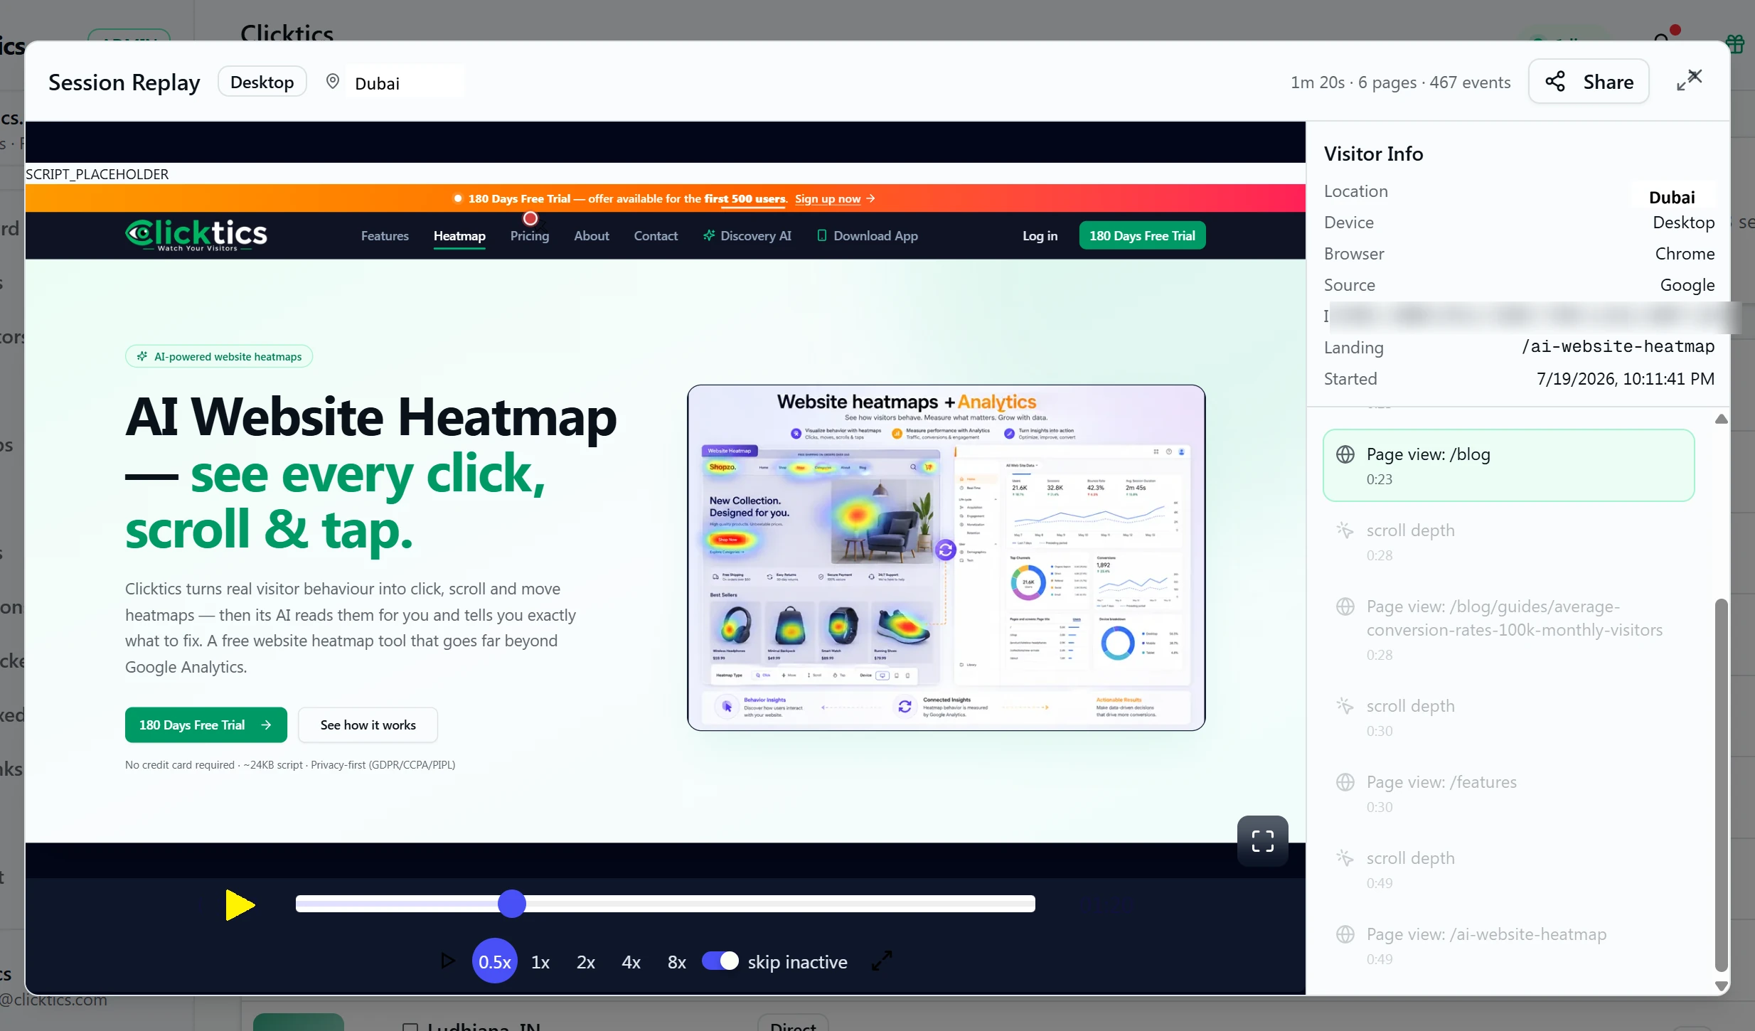Viewport: 1755px width, 1031px height.
Task: Open the Features nav item
Action: coord(385,235)
